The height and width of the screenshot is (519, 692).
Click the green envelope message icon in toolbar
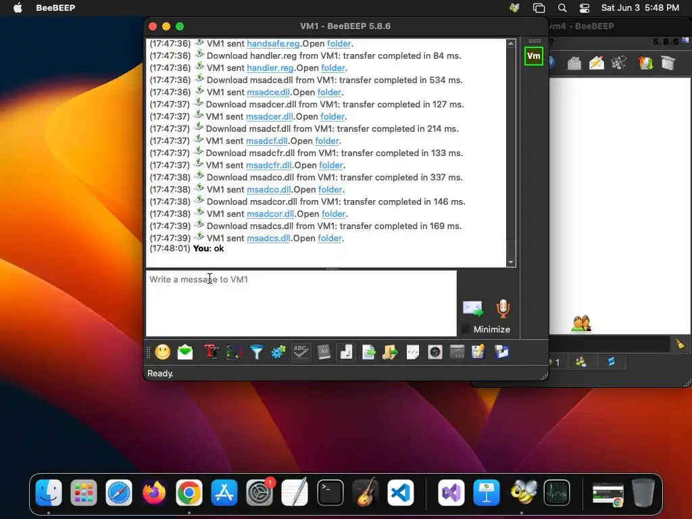point(185,352)
